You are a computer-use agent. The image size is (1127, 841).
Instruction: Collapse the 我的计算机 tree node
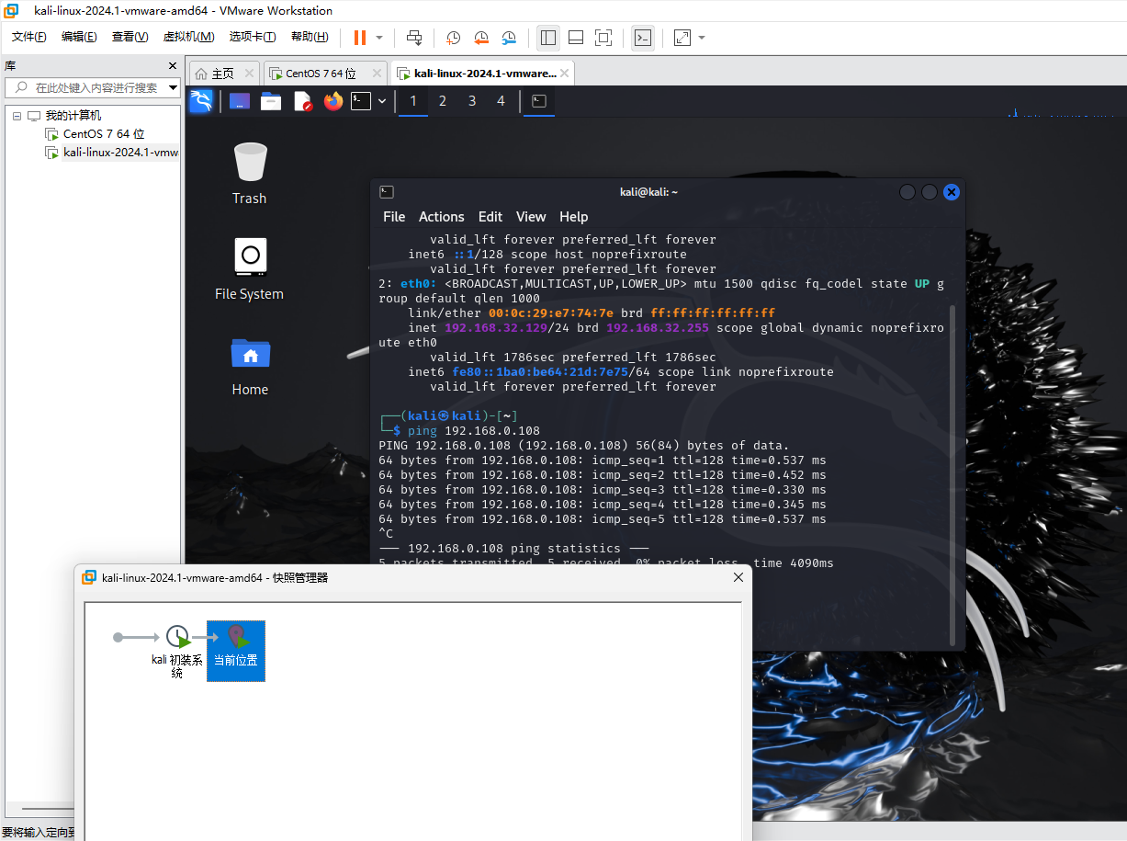pos(17,116)
